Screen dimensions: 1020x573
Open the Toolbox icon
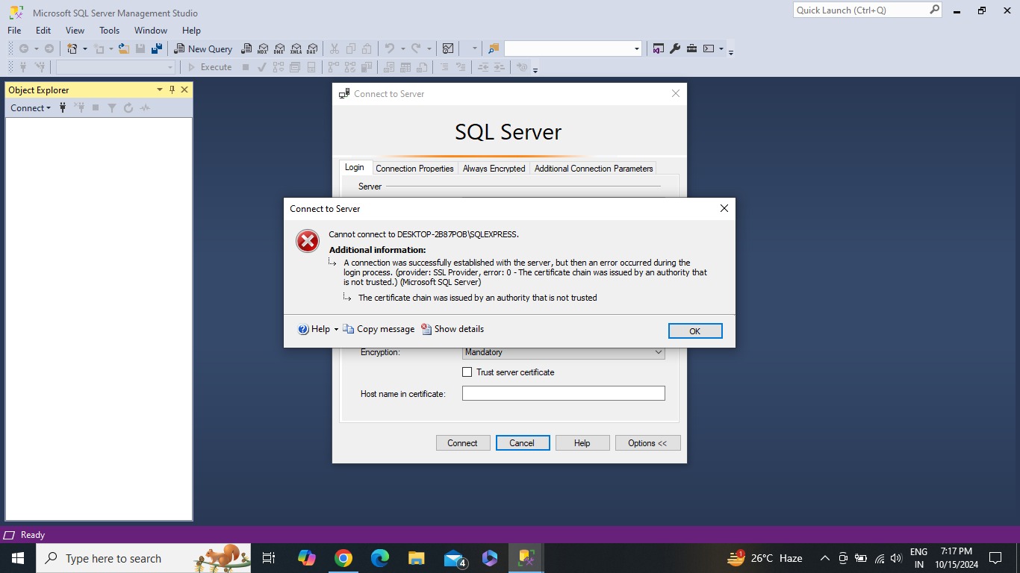click(691, 48)
